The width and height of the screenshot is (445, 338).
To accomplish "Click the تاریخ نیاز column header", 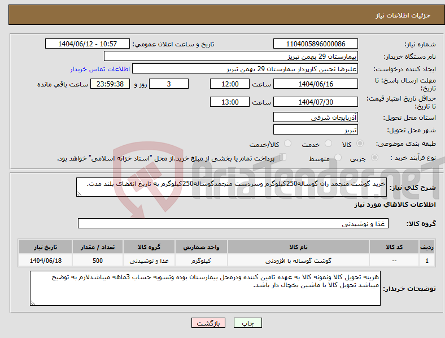I will coord(45,247).
